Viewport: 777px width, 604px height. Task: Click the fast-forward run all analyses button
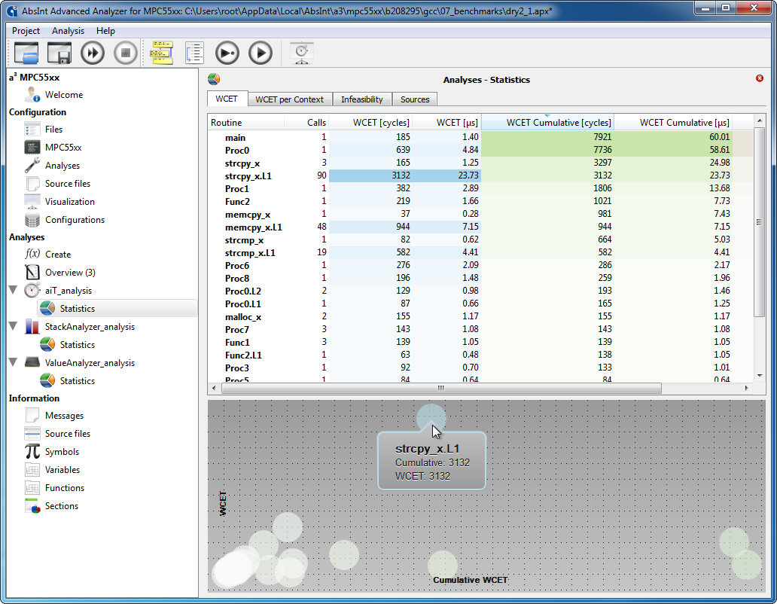(93, 53)
